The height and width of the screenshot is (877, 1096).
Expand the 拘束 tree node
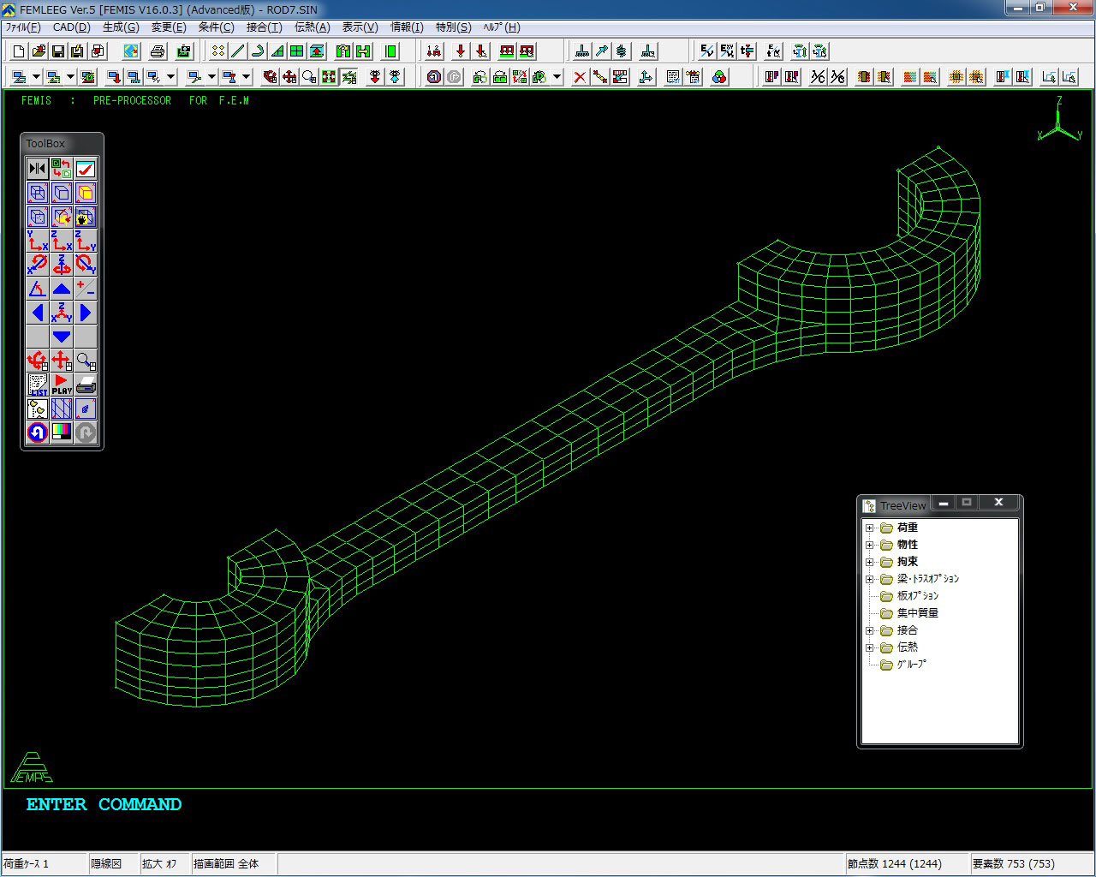pos(870,562)
